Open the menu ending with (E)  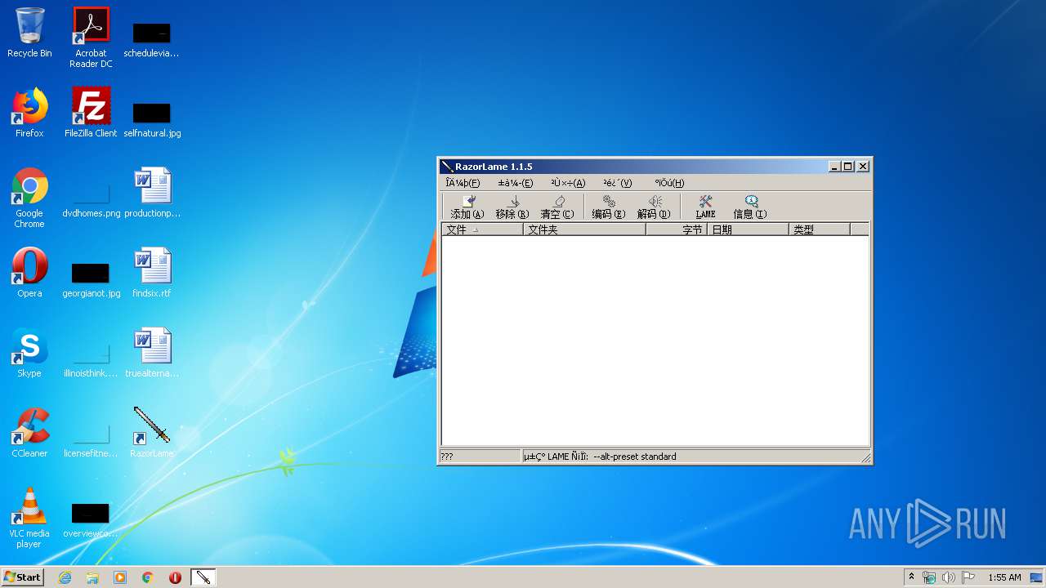click(516, 183)
